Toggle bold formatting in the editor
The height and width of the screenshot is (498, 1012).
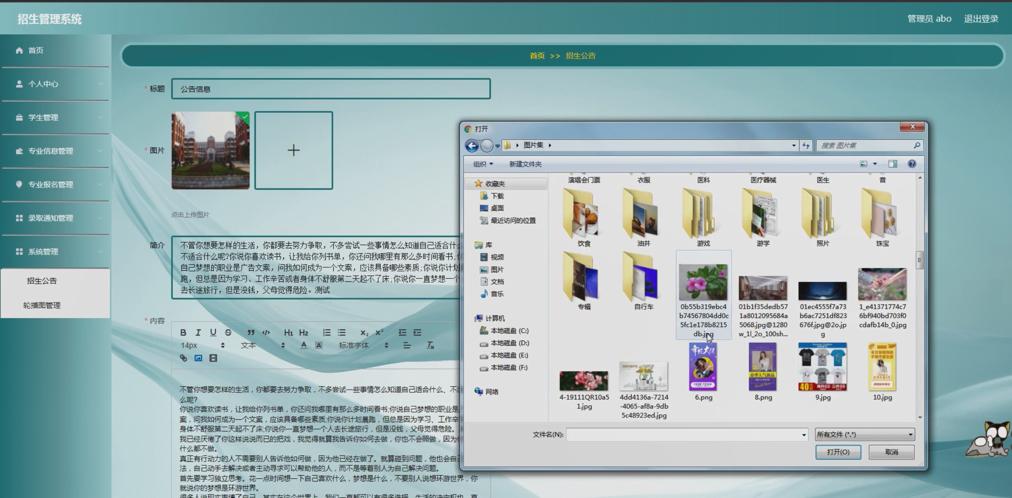pyautogui.click(x=183, y=332)
